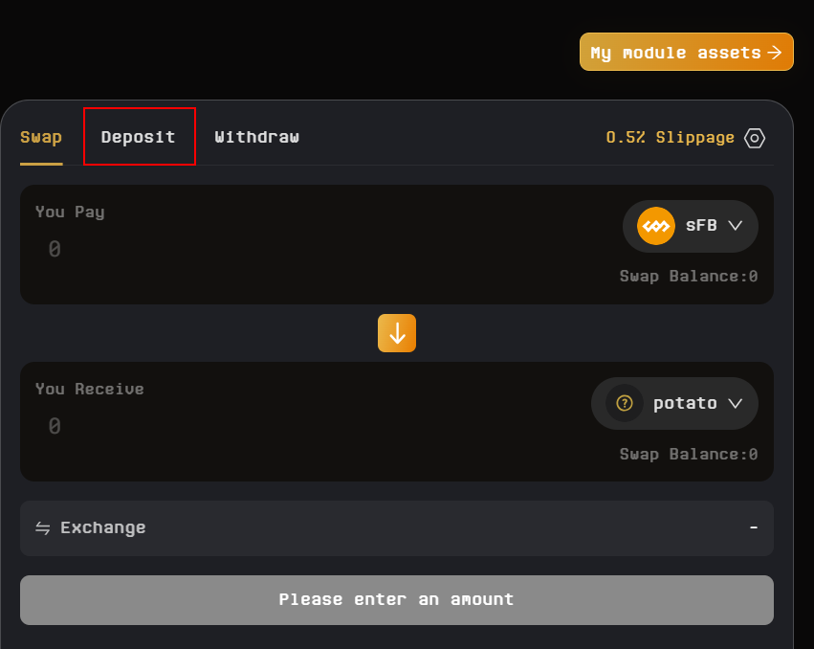This screenshot has height=649, width=814.
Task: Open My module assets
Action: tap(675, 53)
